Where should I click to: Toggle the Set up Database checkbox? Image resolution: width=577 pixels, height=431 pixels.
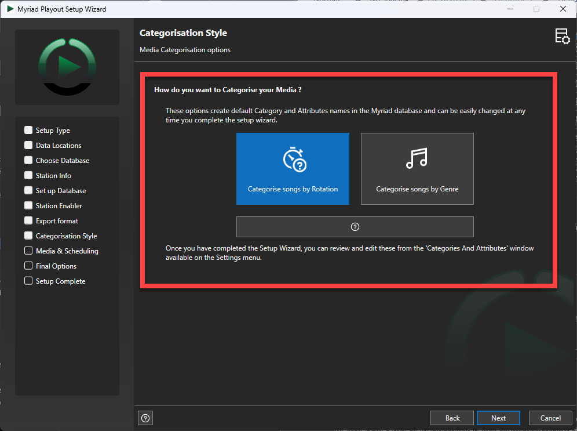(x=28, y=190)
